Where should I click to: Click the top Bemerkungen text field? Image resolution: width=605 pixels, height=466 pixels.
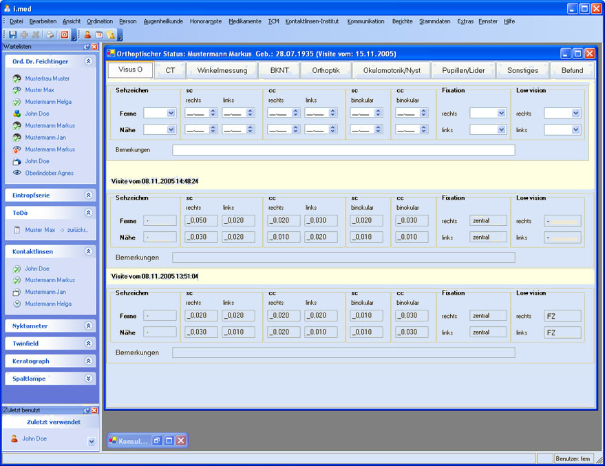click(x=343, y=150)
